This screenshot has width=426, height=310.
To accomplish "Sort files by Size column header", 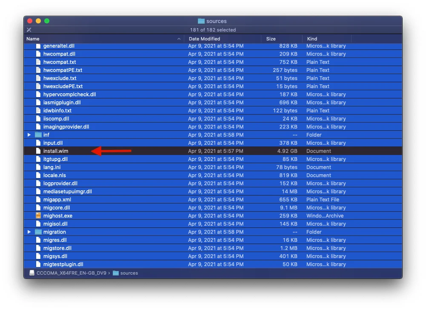I will (x=271, y=39).
